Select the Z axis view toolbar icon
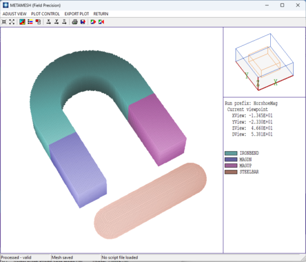 click(64, 22)
